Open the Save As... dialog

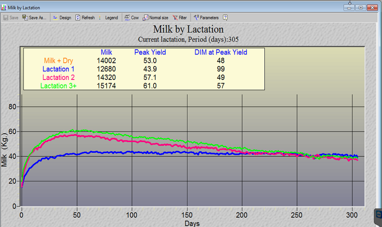[34, 17]
